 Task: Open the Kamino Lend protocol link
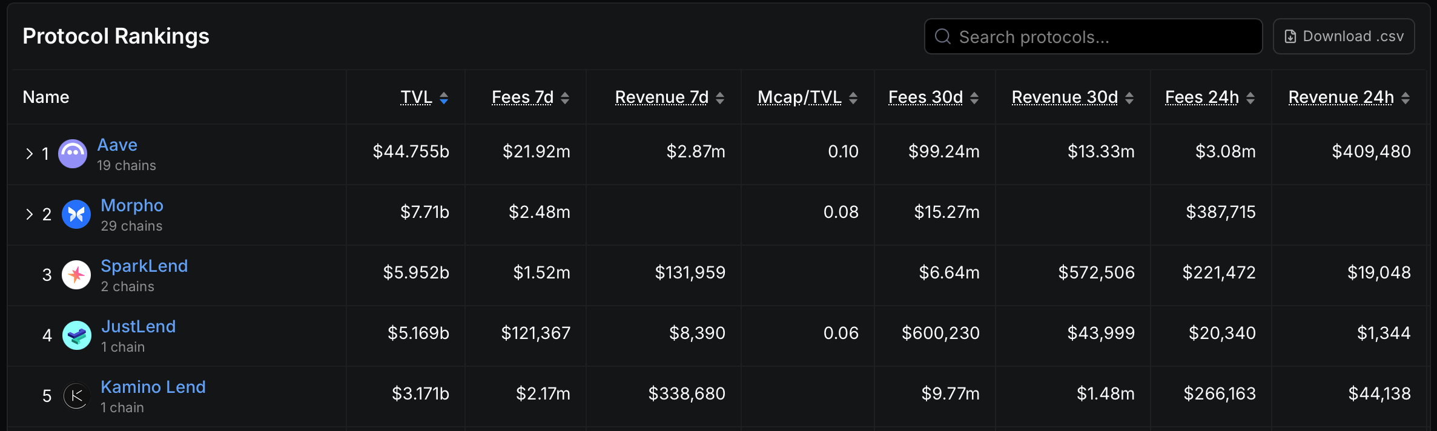coord(153,387)
